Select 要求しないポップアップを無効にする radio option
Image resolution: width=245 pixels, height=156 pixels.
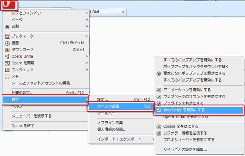pyautogui.click(x=159, y=74)
